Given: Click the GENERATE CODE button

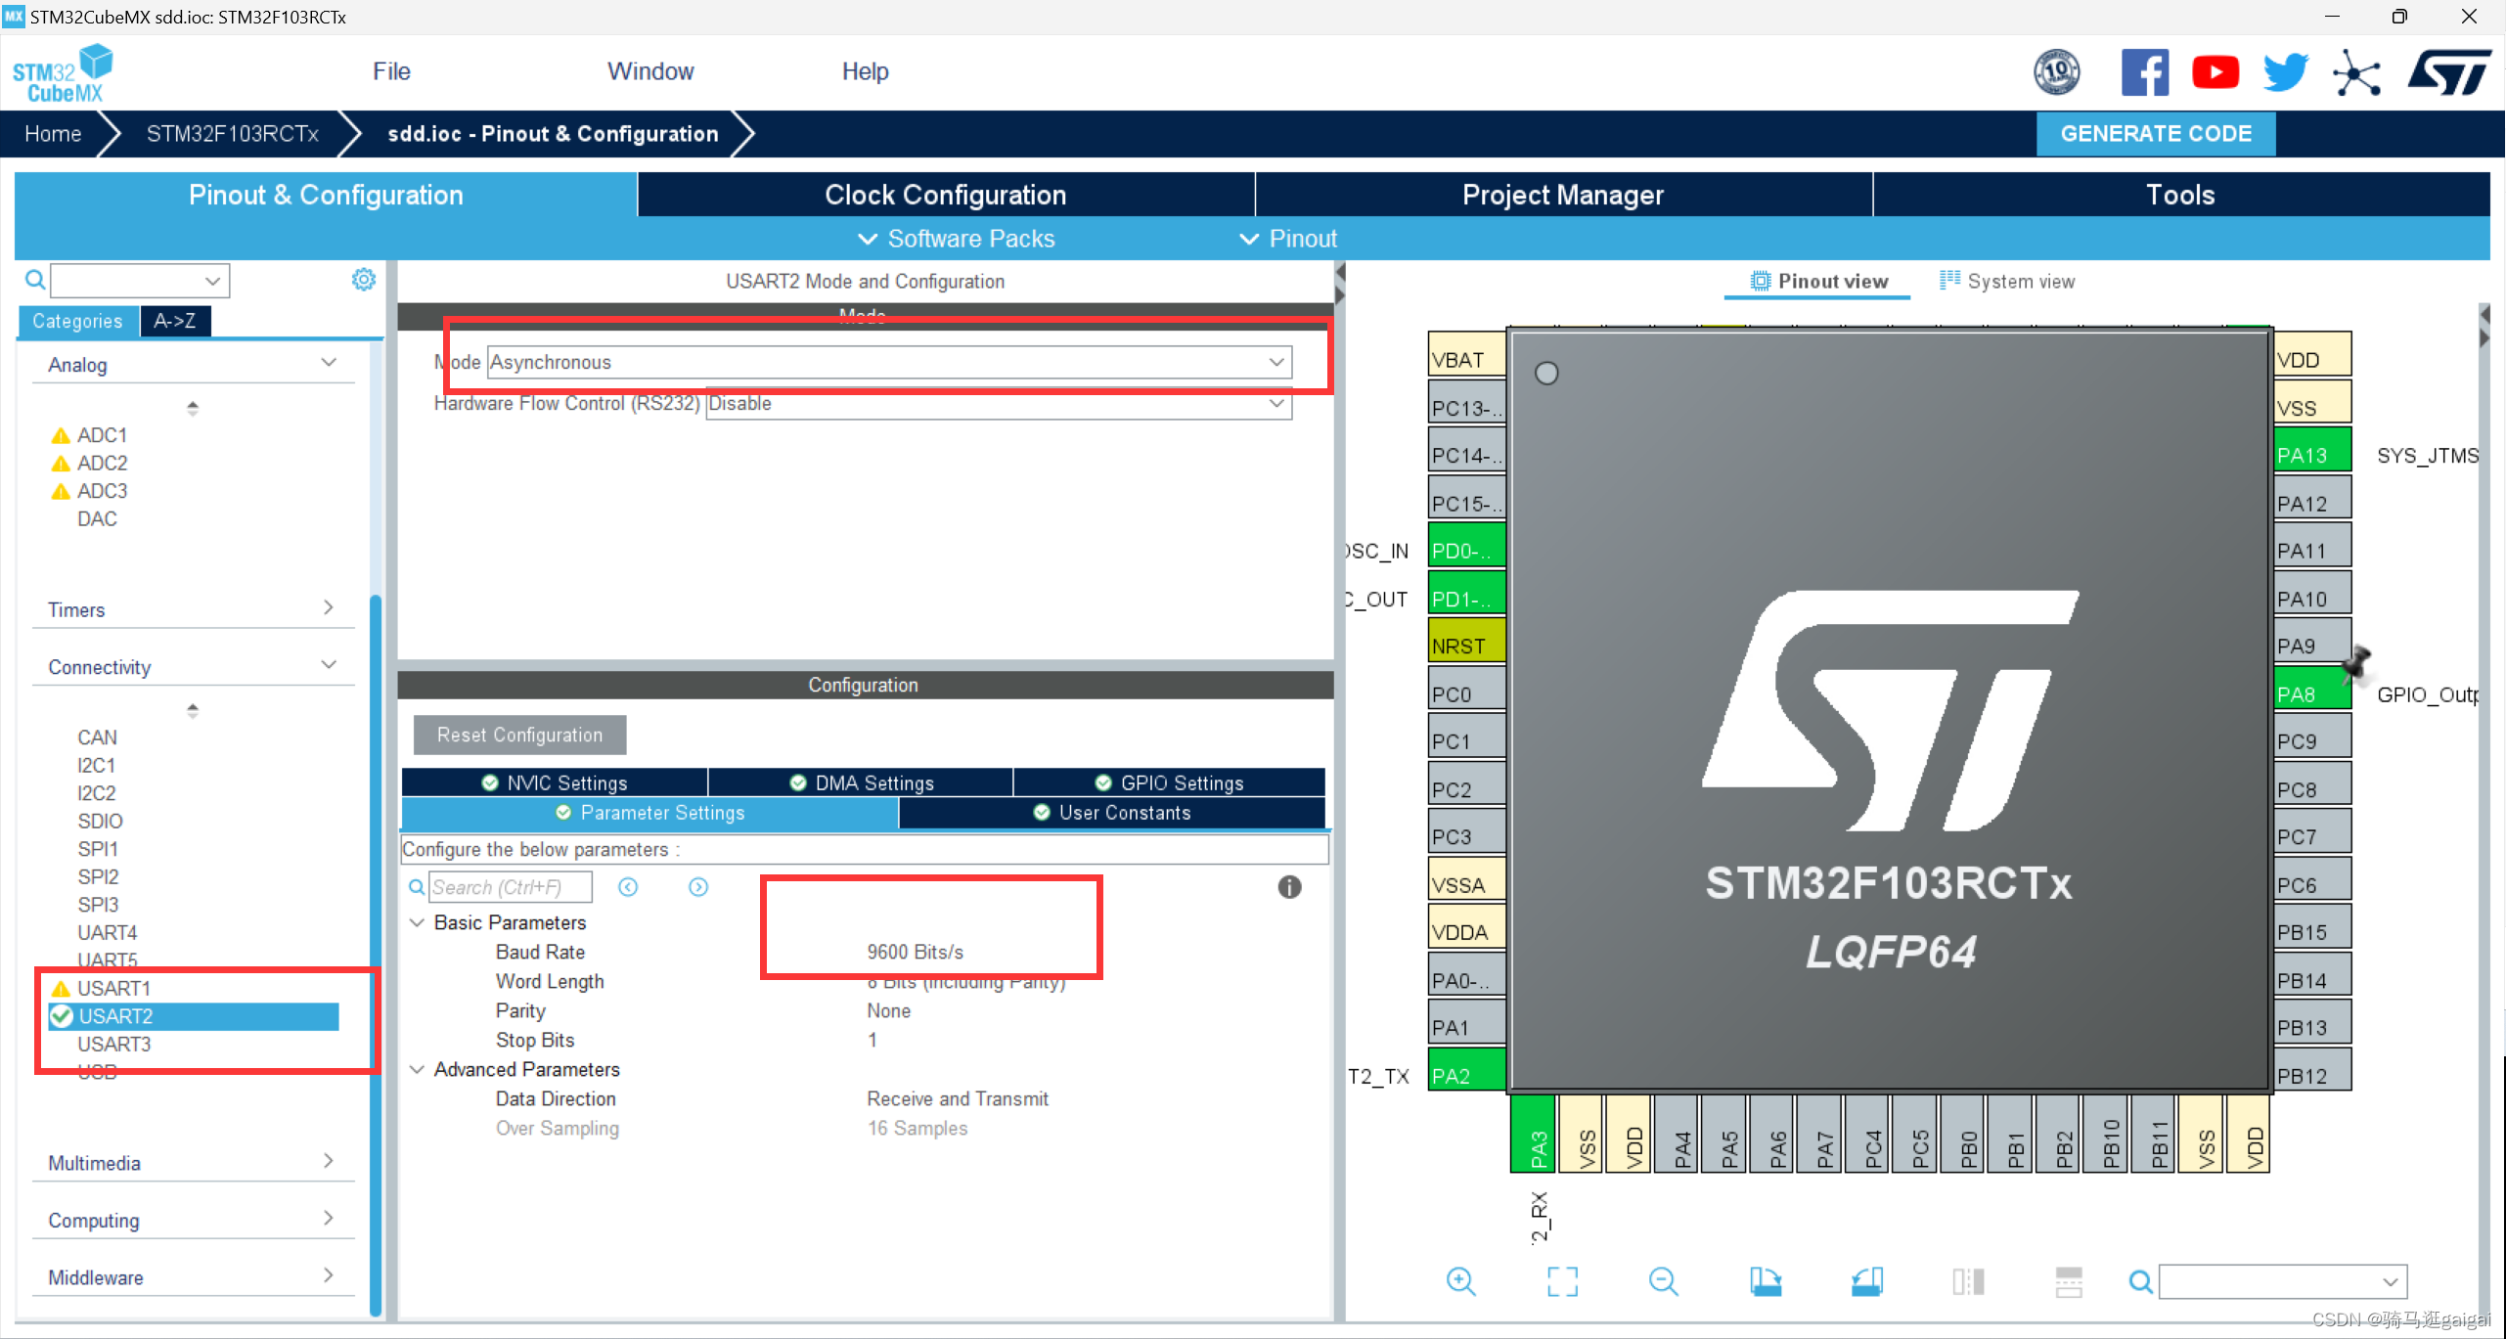Looking at the screenshot, I should coord(2156,133).
